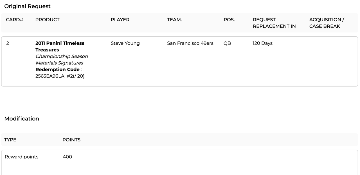Click the QB position cell
Image resolution: width=360 pixels, height=175 pixels.
[227, 43]
